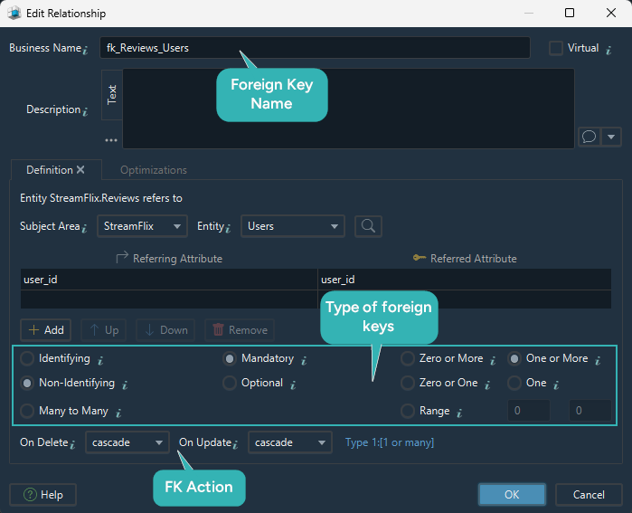Open the Subject Area StreamFlix dropdown

pyautogui.click(x=142, y=226)
